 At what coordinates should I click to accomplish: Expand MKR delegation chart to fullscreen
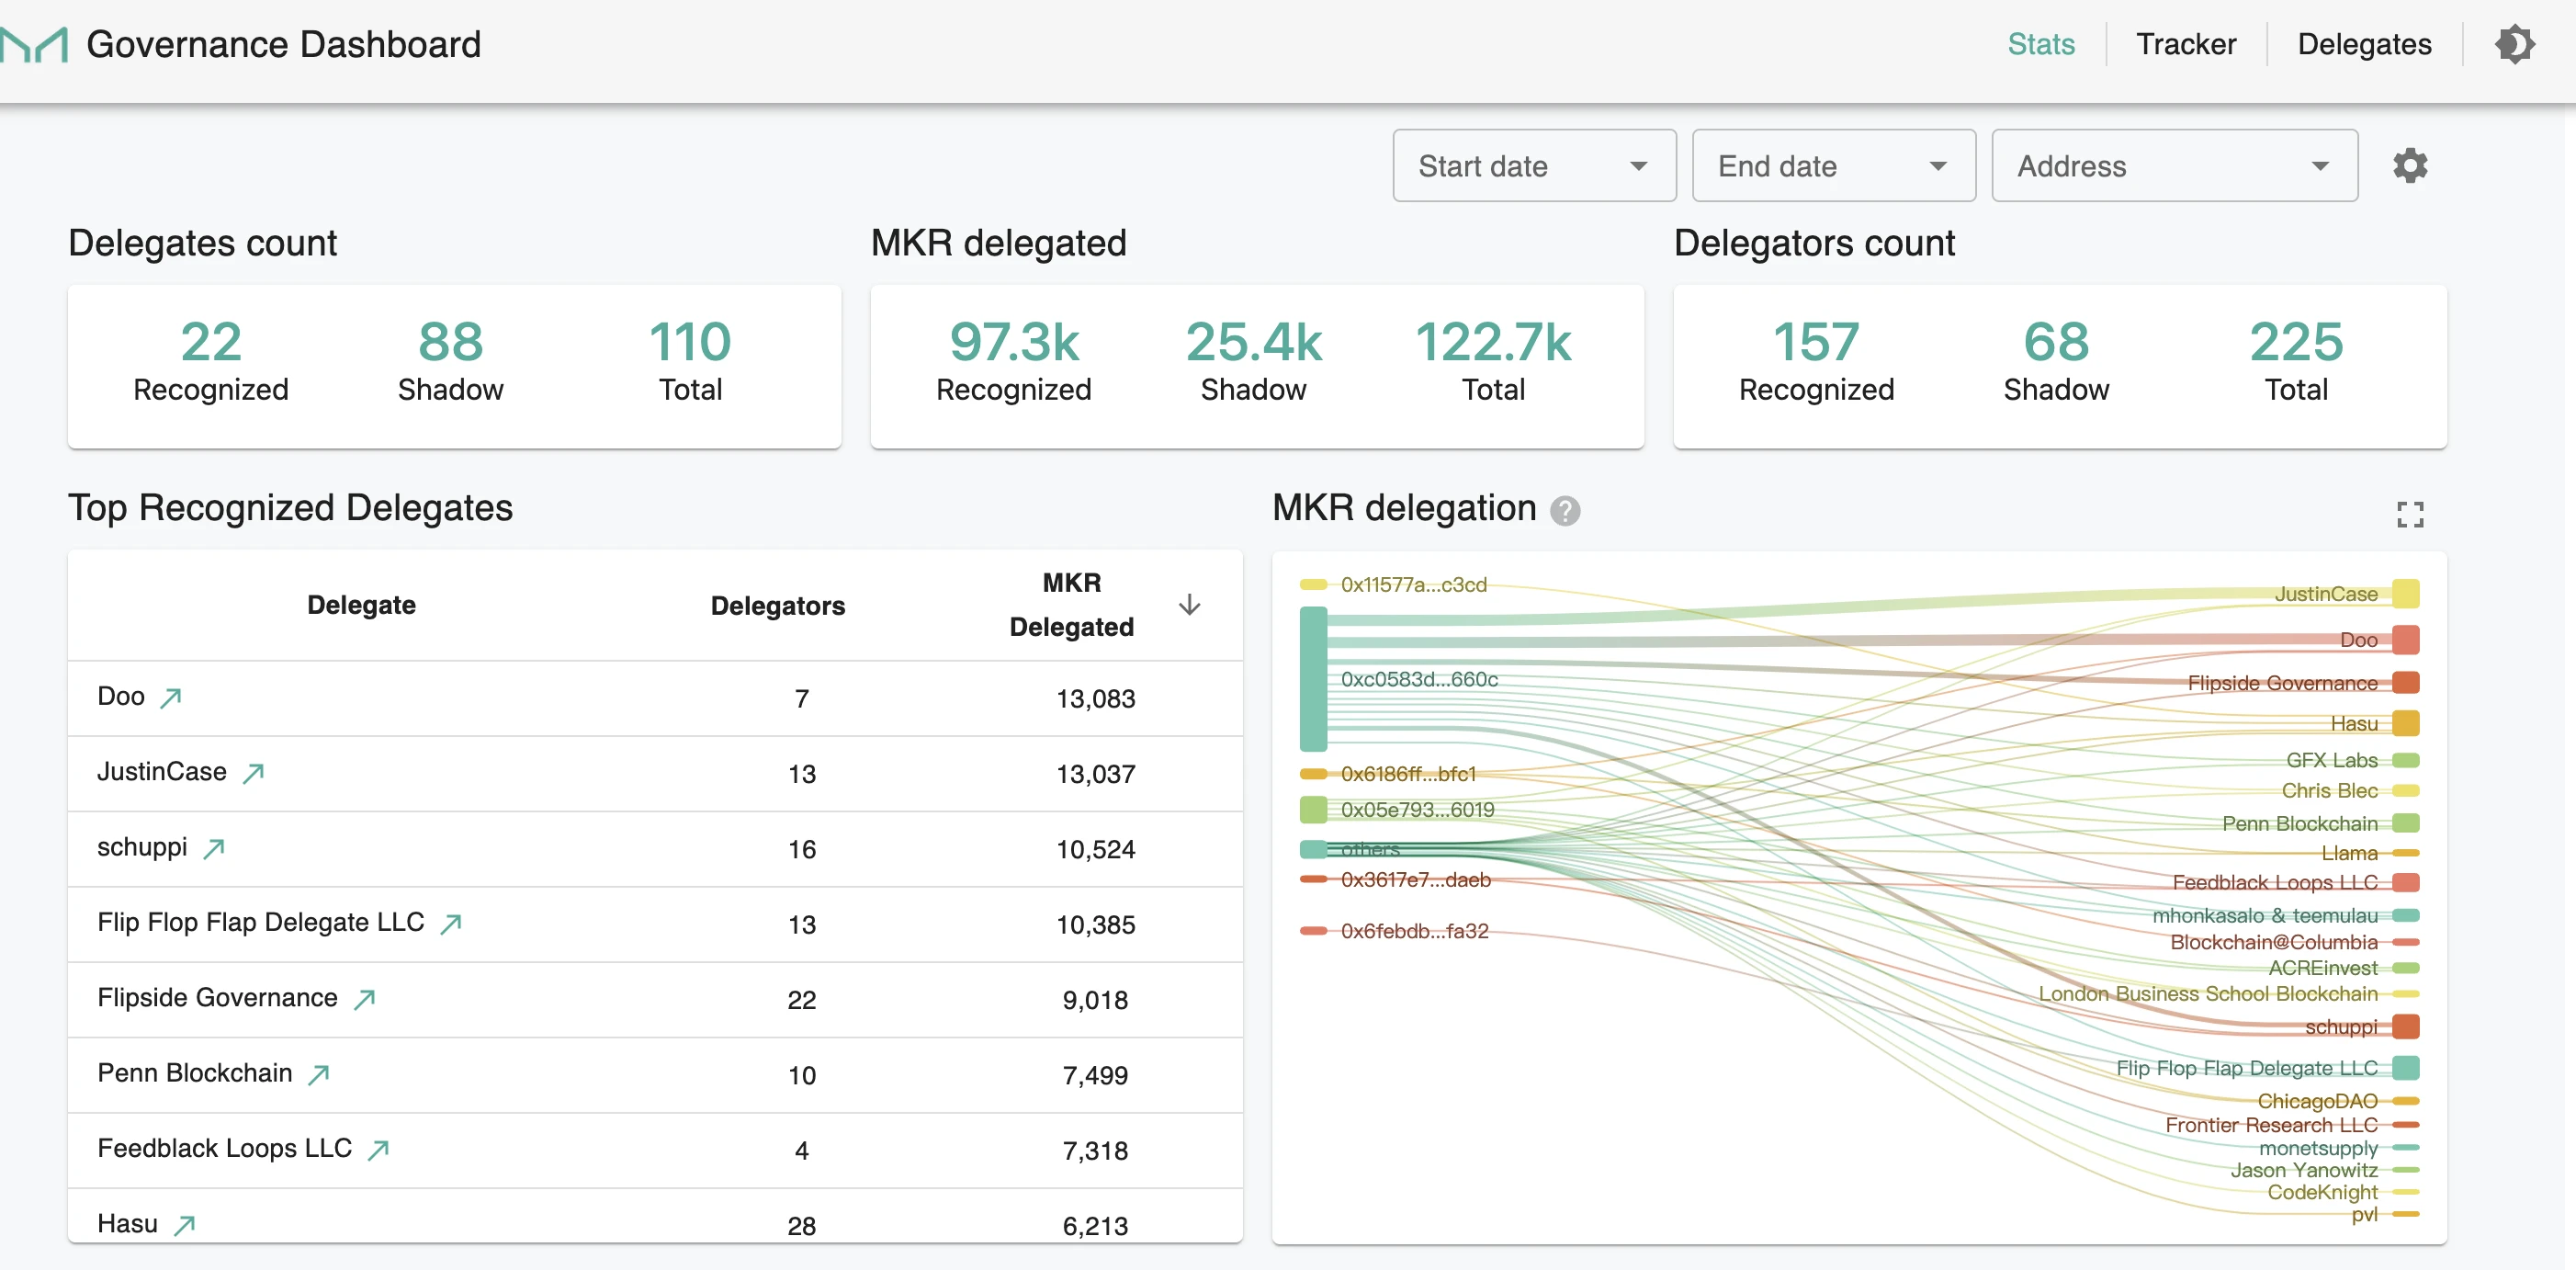pyautogui.click(x=2410, y=515)
